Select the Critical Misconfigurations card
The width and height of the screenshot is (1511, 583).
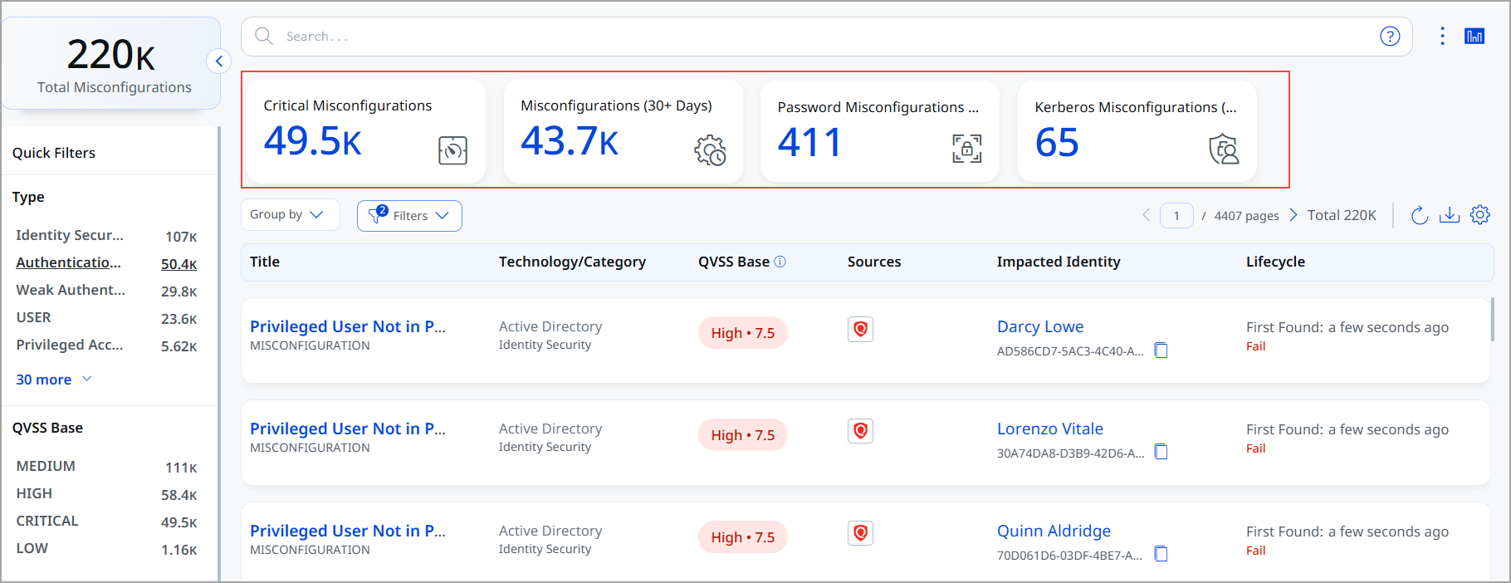[x=366, y=131]
